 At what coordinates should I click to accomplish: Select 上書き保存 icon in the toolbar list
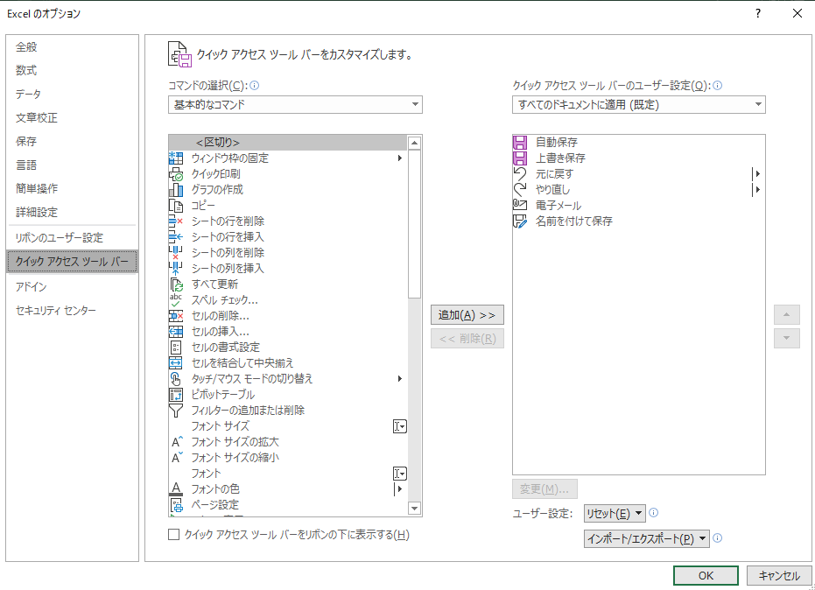[x=520, y=158]
